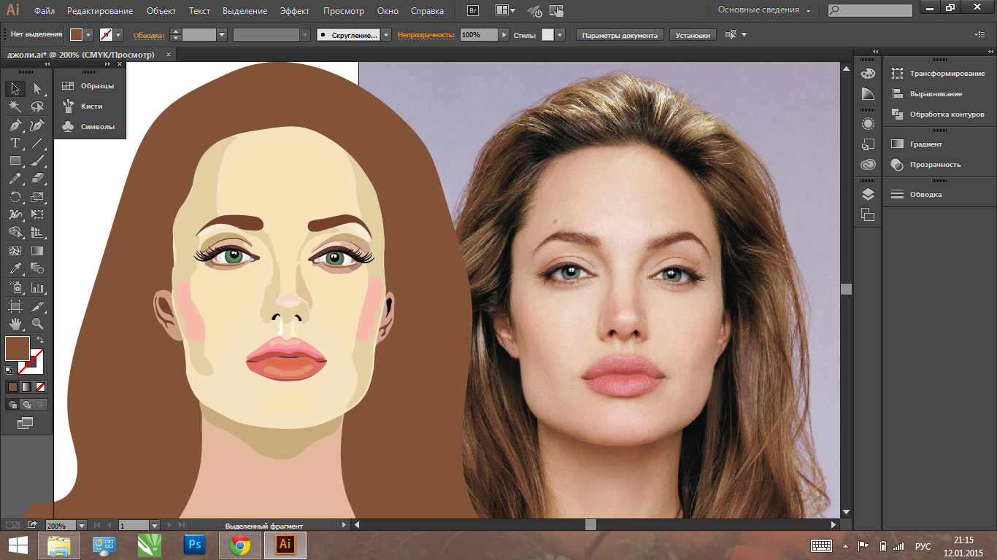Choose the Direct Selection tool
The width and height of the screenshot is (997, 560).
pyautogui.click(x=37, y=89)
